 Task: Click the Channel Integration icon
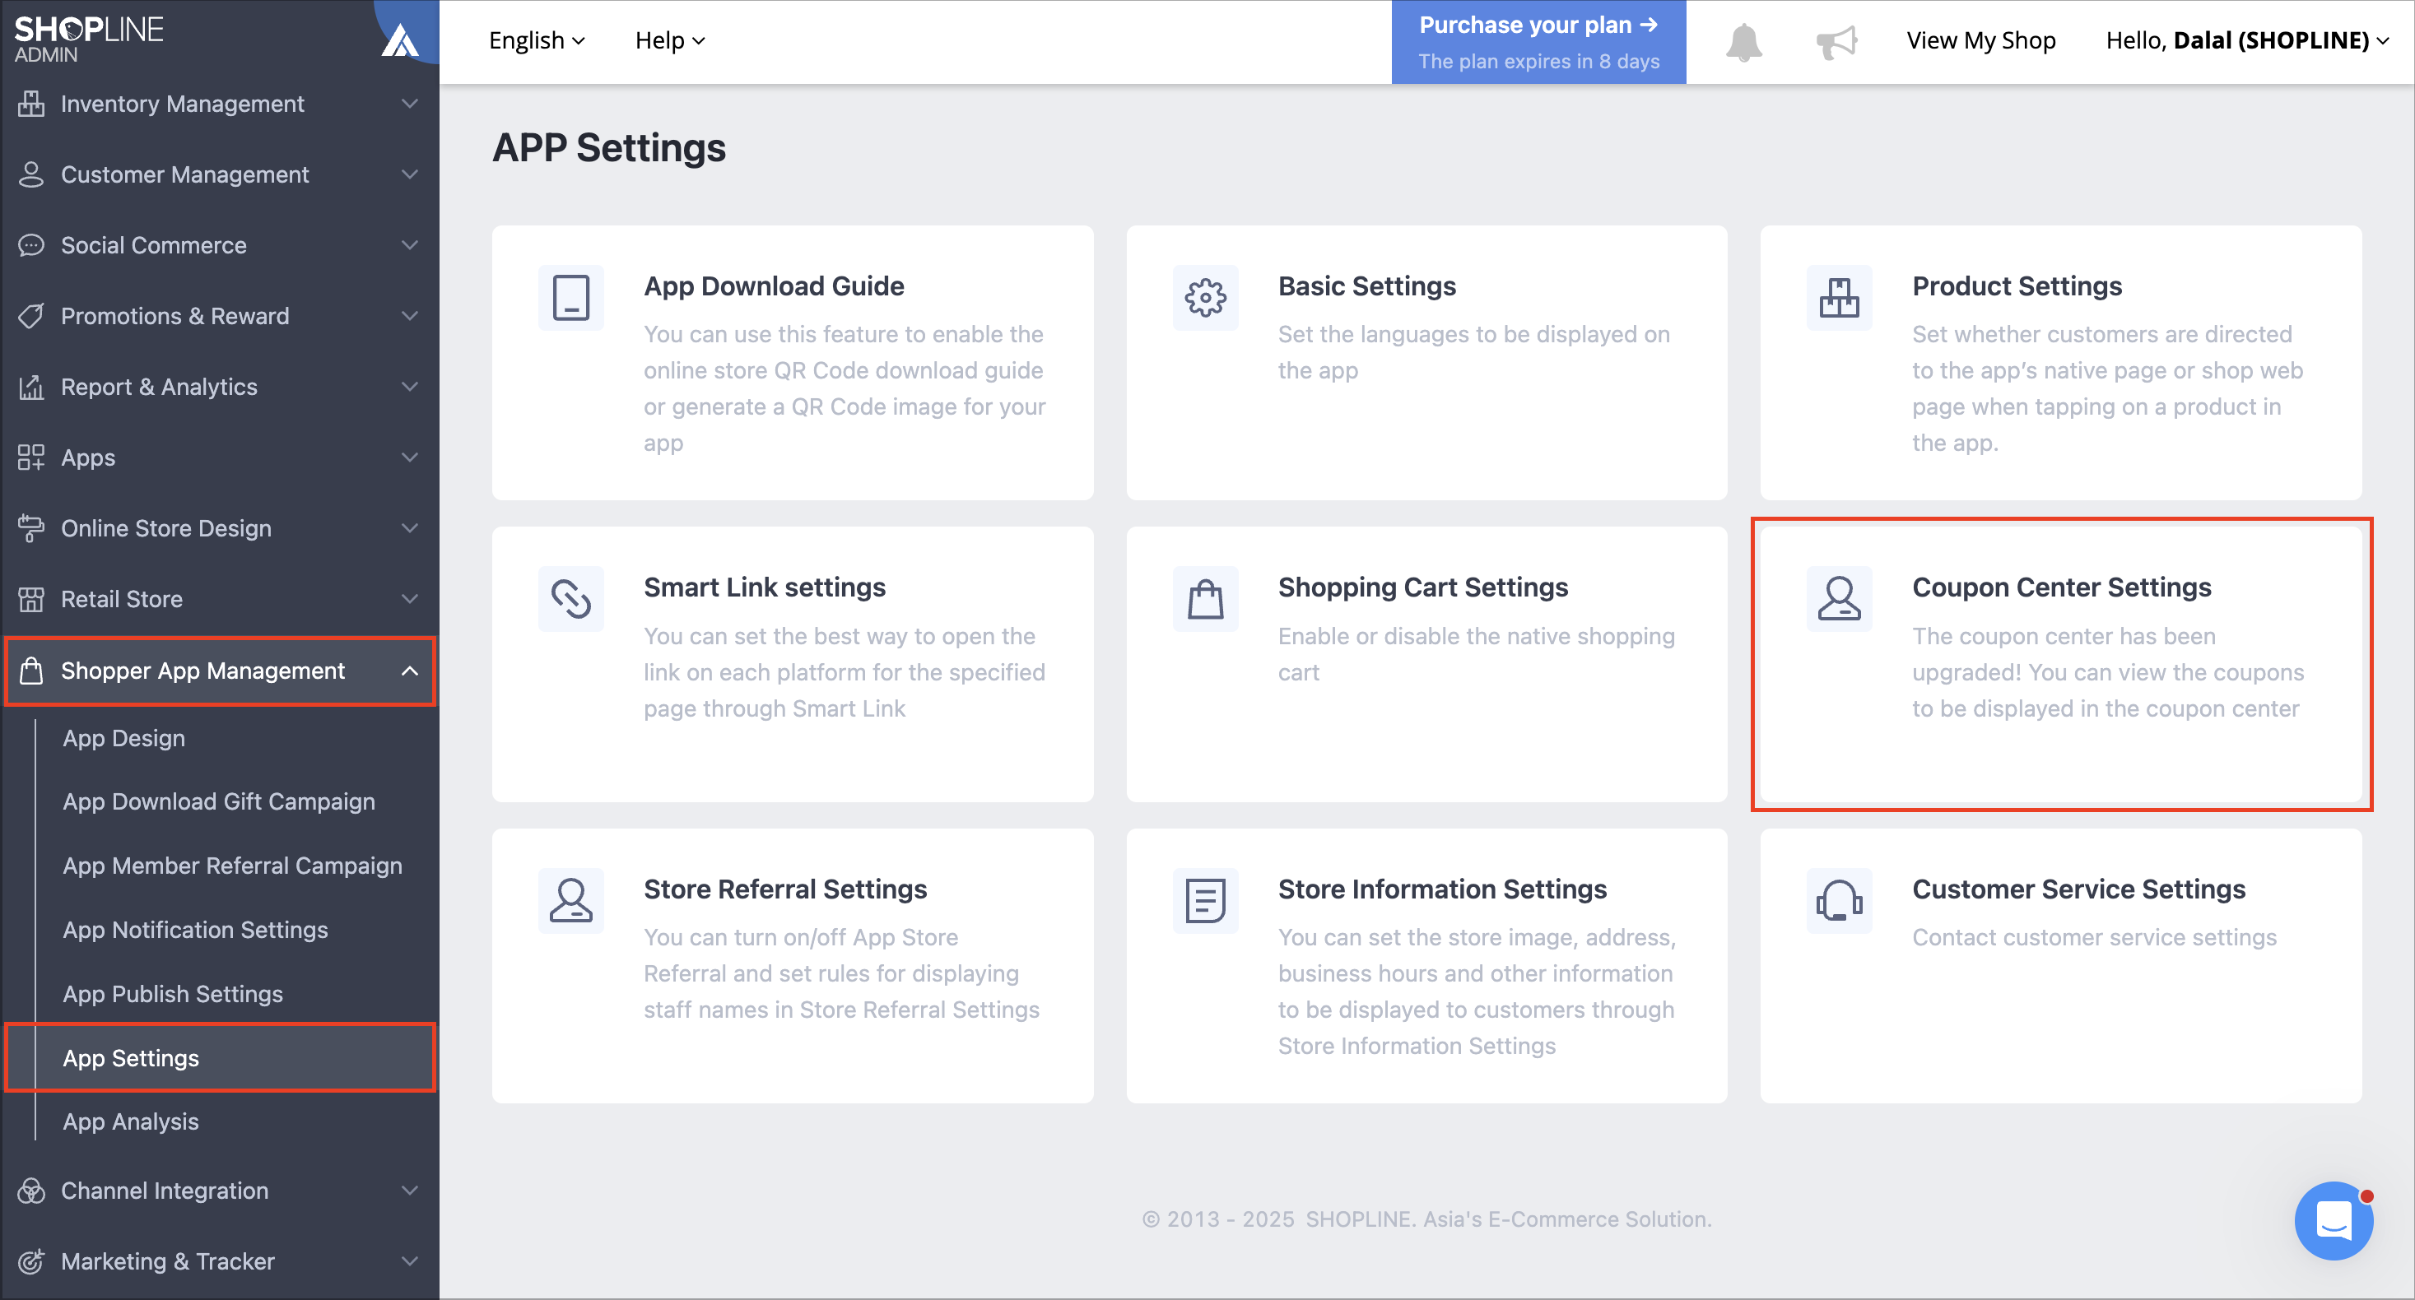pyautogui.click(x=31, y=1191)
